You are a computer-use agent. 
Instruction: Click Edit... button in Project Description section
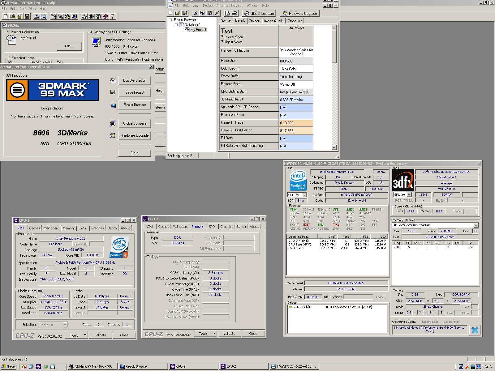point(69,46)
